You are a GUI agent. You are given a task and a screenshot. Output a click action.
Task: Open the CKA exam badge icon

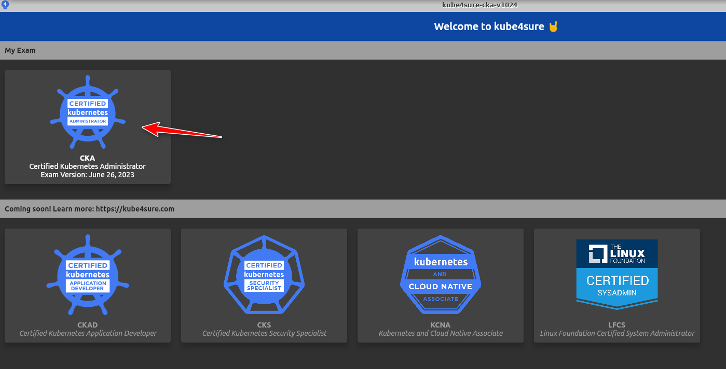88,112
